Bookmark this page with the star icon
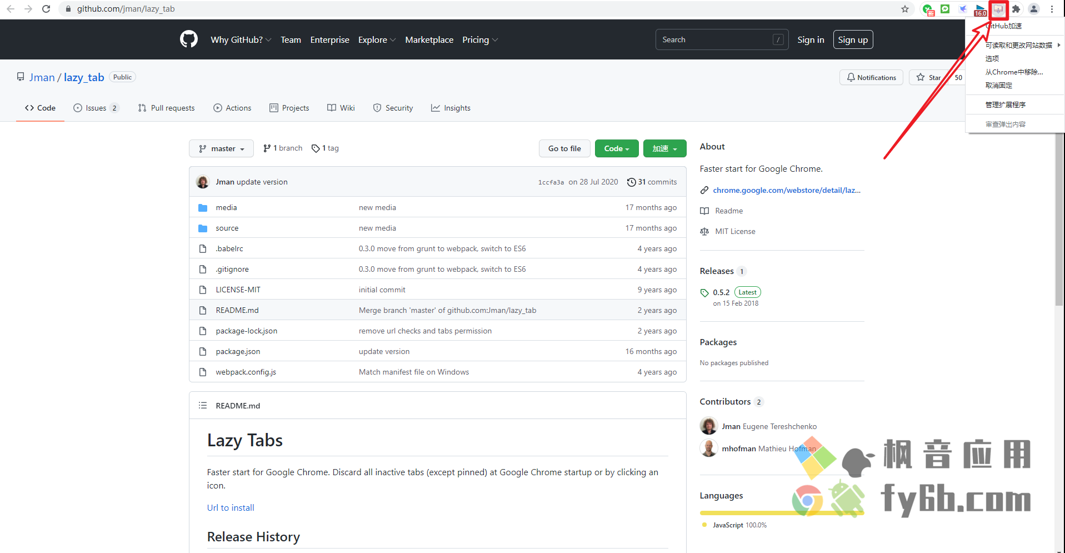Image resolution: width=1065 pixels, height=553 pixels. point(905,9)
